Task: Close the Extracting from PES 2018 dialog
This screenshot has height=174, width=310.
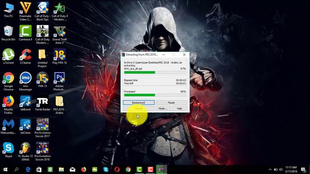Action: [x=184, y=55]
